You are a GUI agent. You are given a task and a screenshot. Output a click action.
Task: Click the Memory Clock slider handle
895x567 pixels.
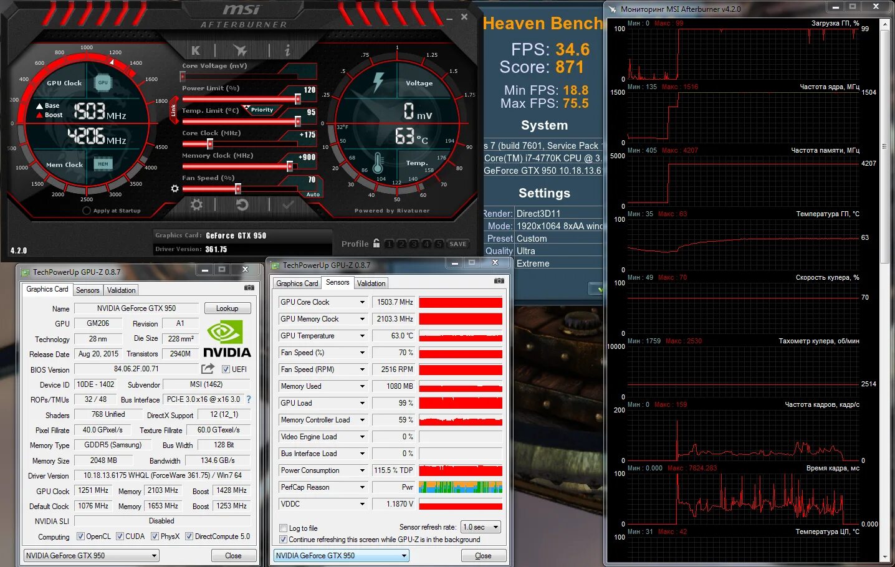coord(290,166)
